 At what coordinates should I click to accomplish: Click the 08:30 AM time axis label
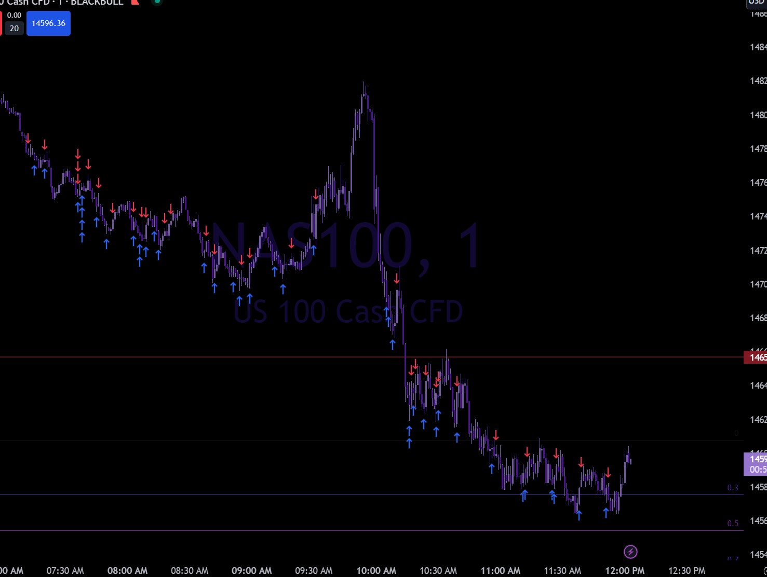190,571
